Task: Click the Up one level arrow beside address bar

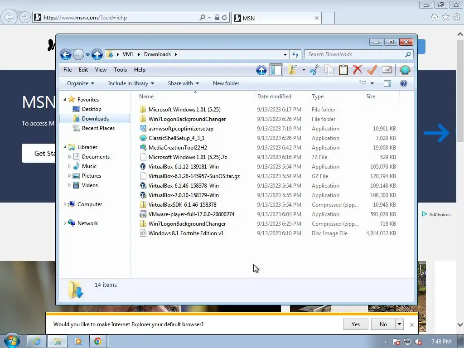Action: [x=97, y=54]
